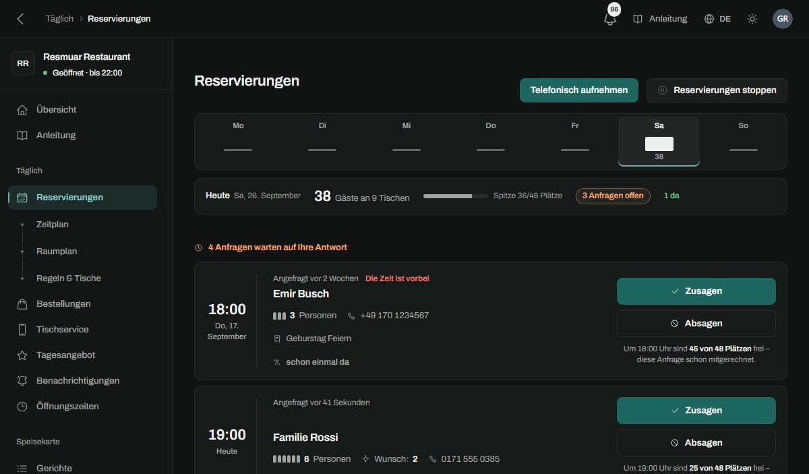Click the Tagesangebot star icon
Viewport: 809px width, 474px height.
22,355
